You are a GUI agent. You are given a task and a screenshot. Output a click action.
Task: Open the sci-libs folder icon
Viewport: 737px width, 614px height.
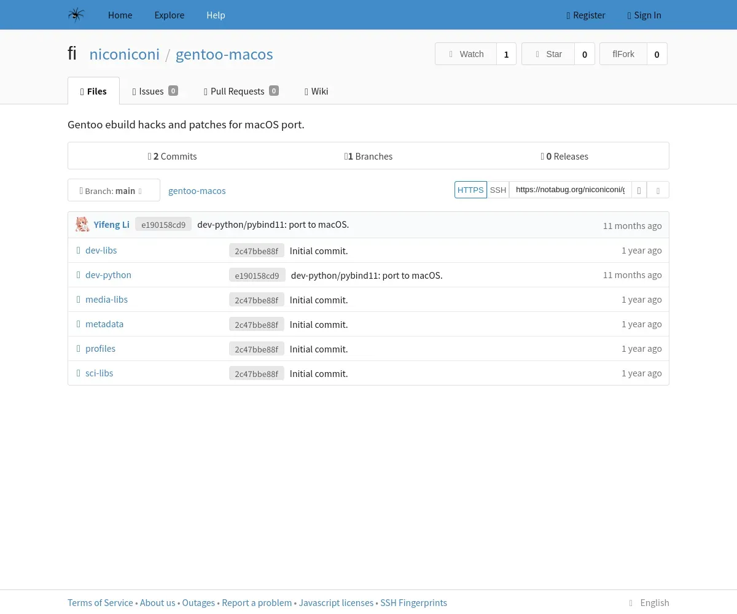(79, 373)
